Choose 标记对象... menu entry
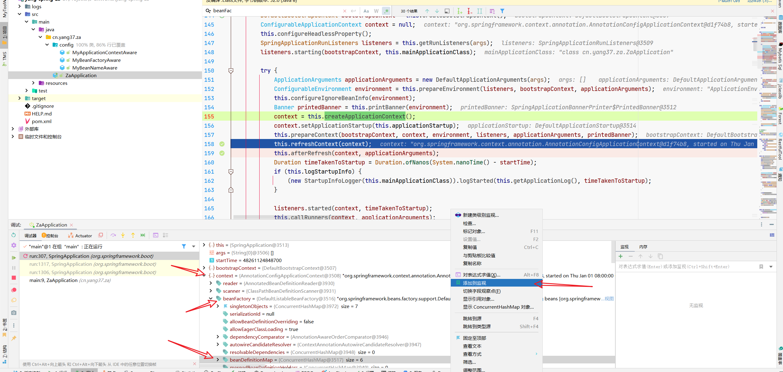 (x=496, y=231)
